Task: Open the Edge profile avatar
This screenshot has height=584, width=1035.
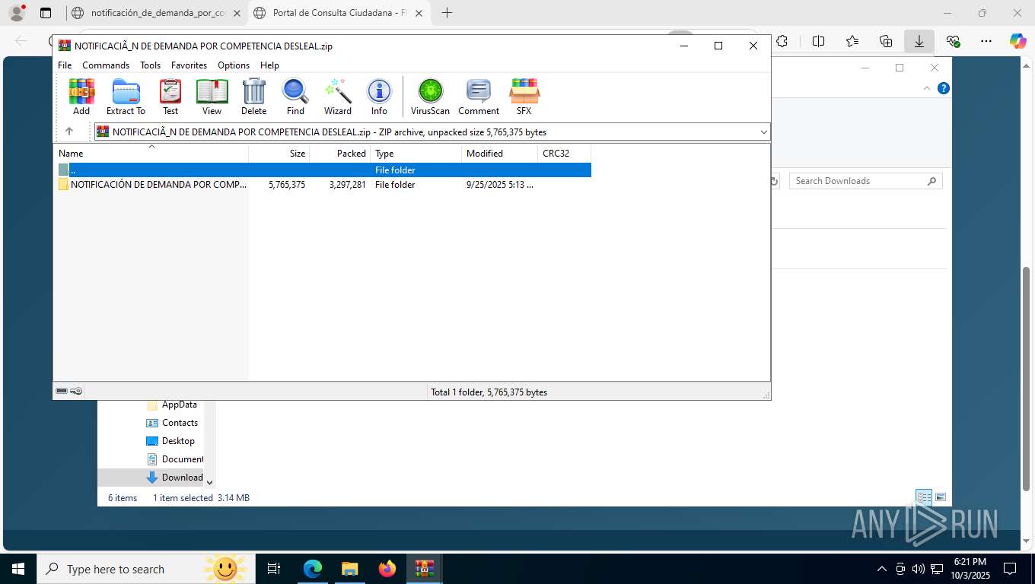Action: (17, 13)
